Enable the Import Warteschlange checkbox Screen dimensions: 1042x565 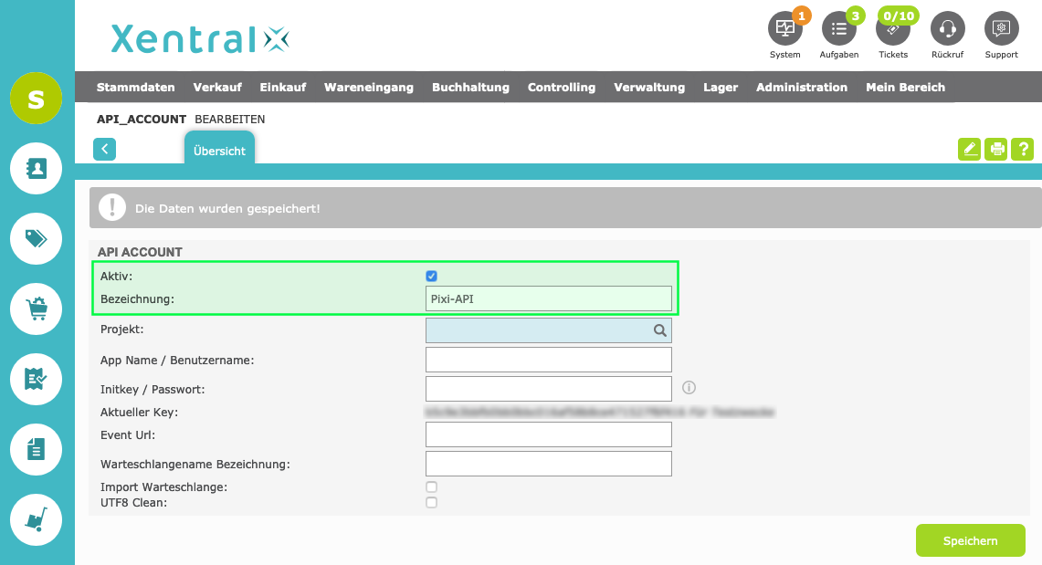tap(432, 487)
